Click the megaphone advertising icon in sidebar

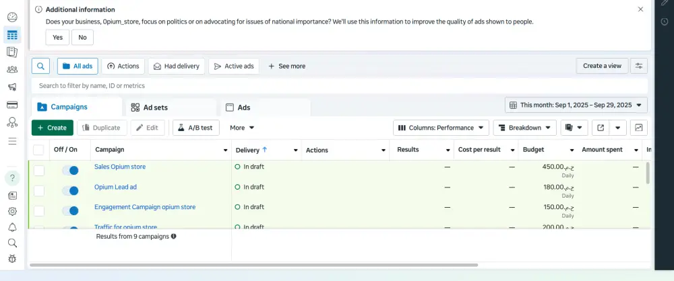[12, 87]
